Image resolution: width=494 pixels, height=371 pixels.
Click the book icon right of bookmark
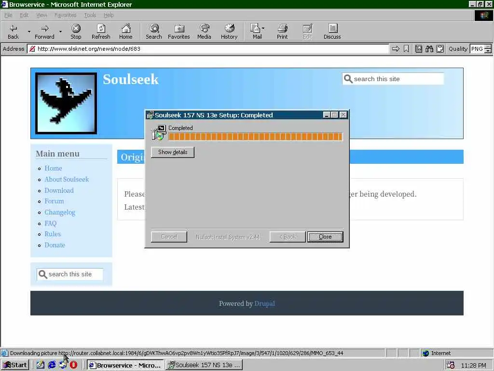418,49
